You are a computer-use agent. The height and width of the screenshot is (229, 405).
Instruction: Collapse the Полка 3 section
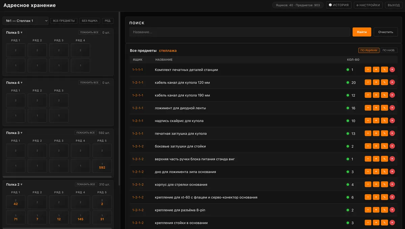[14, 133]
